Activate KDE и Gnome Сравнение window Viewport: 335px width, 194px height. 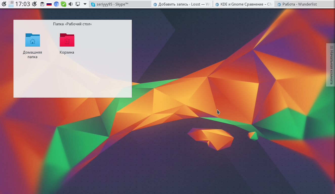(x=244, y=4)
